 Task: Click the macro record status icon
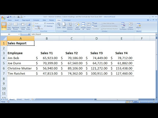[x=8, y=102]
